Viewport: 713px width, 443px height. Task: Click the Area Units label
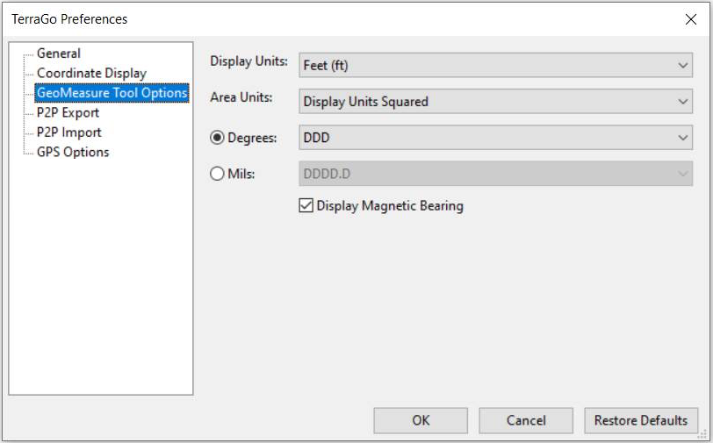pyautogui.click(x=241, y=97)
